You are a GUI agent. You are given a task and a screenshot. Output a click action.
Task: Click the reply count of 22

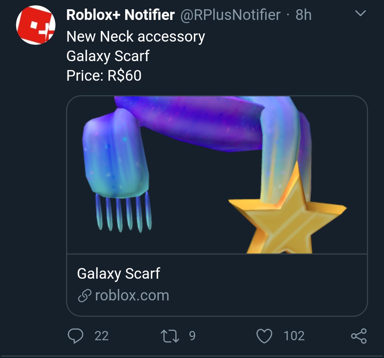coord(101,336)
